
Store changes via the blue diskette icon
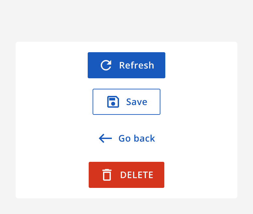(113, 102)
